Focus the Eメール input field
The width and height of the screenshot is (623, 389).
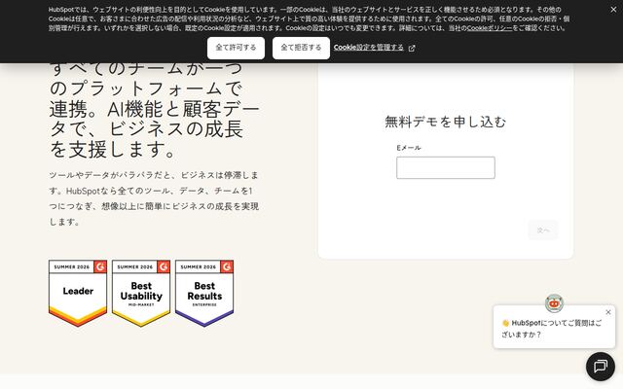tap(446, 167)
